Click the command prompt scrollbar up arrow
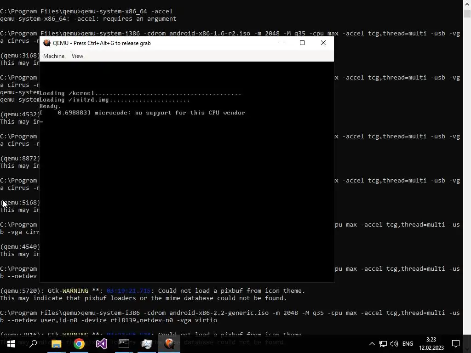This screenshot has width=471, height=353. pyautogui.click(x=467, y=4)
